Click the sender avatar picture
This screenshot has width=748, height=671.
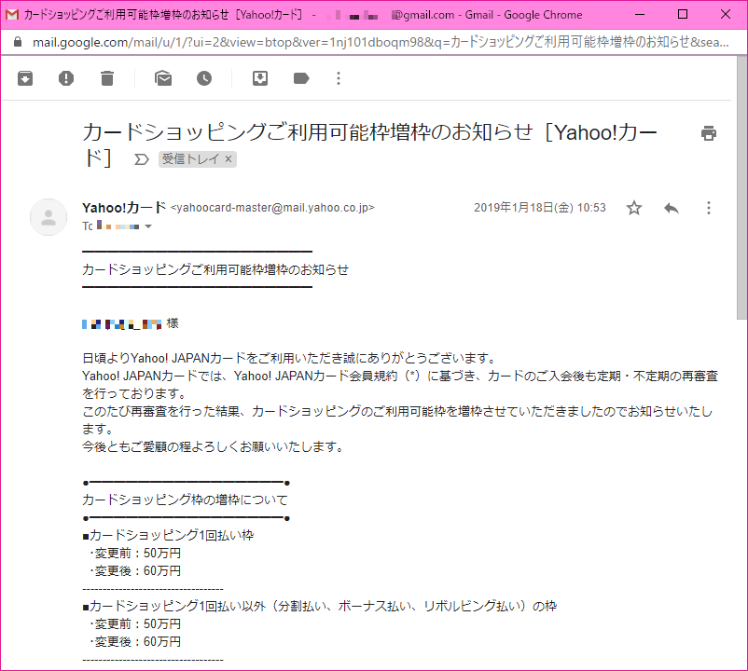[x=48, y=217]
